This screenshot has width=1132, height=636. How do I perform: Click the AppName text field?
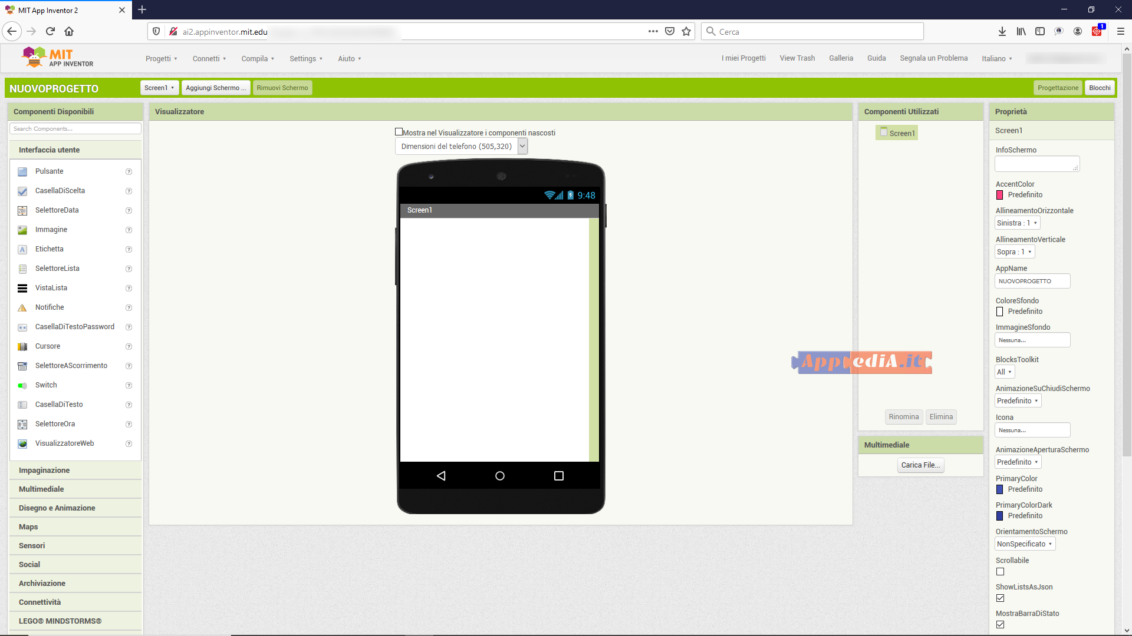coord(1032,281)
